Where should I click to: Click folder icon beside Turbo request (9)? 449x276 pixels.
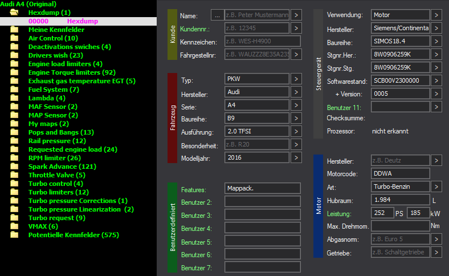point(14,217)
